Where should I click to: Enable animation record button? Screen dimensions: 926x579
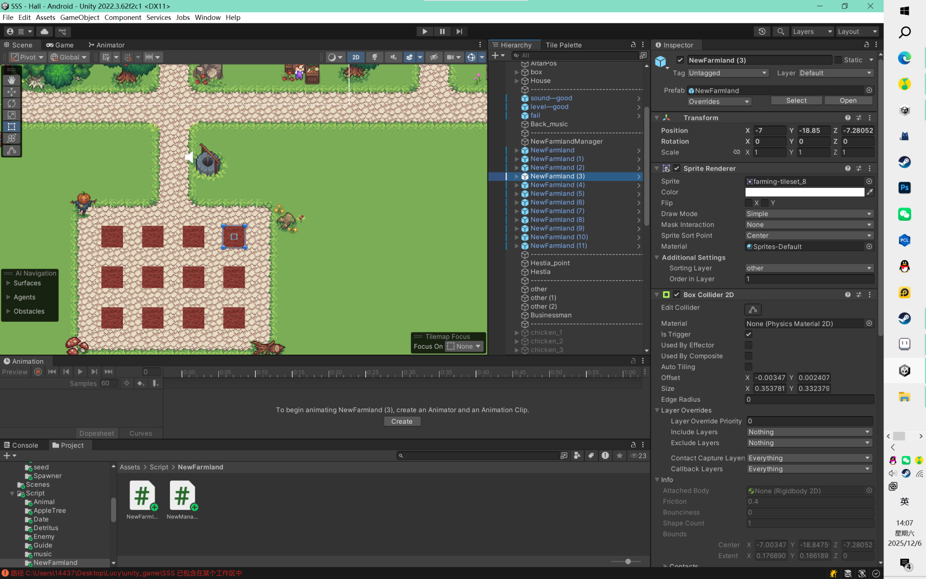click(x=38, y=372)
